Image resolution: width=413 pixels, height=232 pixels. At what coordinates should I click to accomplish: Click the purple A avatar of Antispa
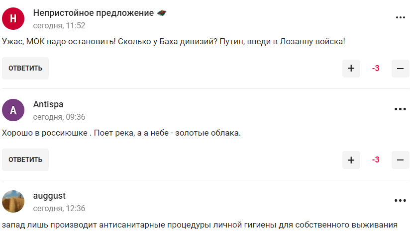[13, 110]
